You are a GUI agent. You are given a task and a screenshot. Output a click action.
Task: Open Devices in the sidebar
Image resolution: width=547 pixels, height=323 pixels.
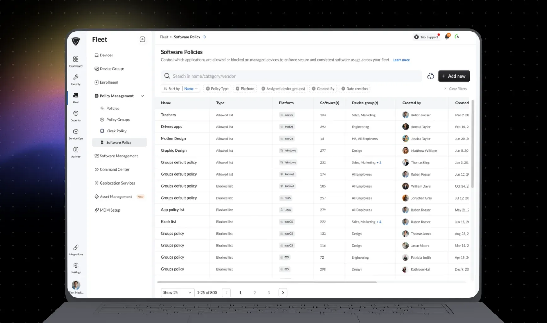(x=104, y=55)
